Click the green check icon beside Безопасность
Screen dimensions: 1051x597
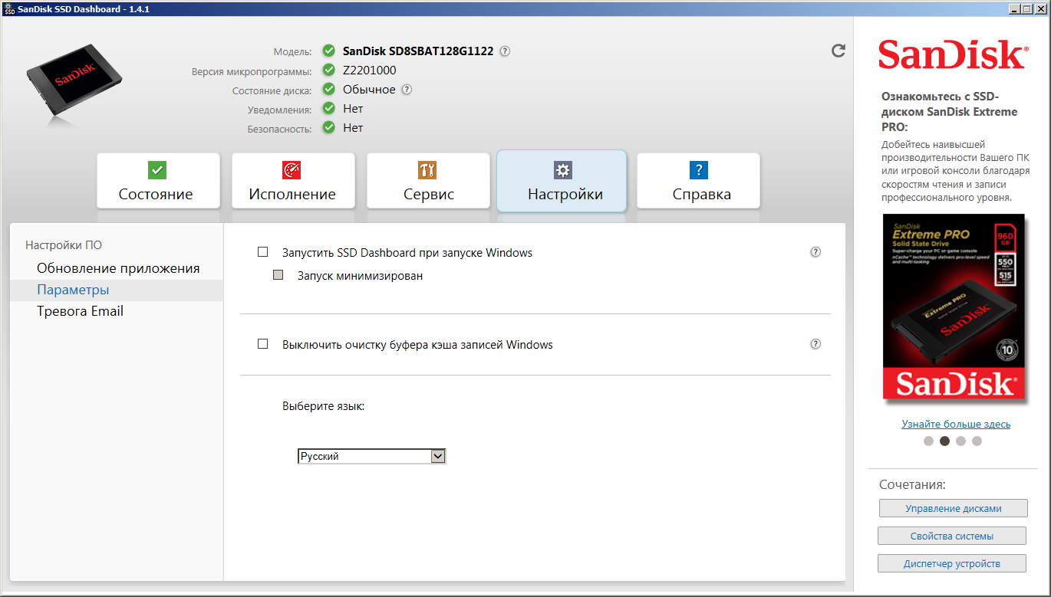click(x=329, y=128)
